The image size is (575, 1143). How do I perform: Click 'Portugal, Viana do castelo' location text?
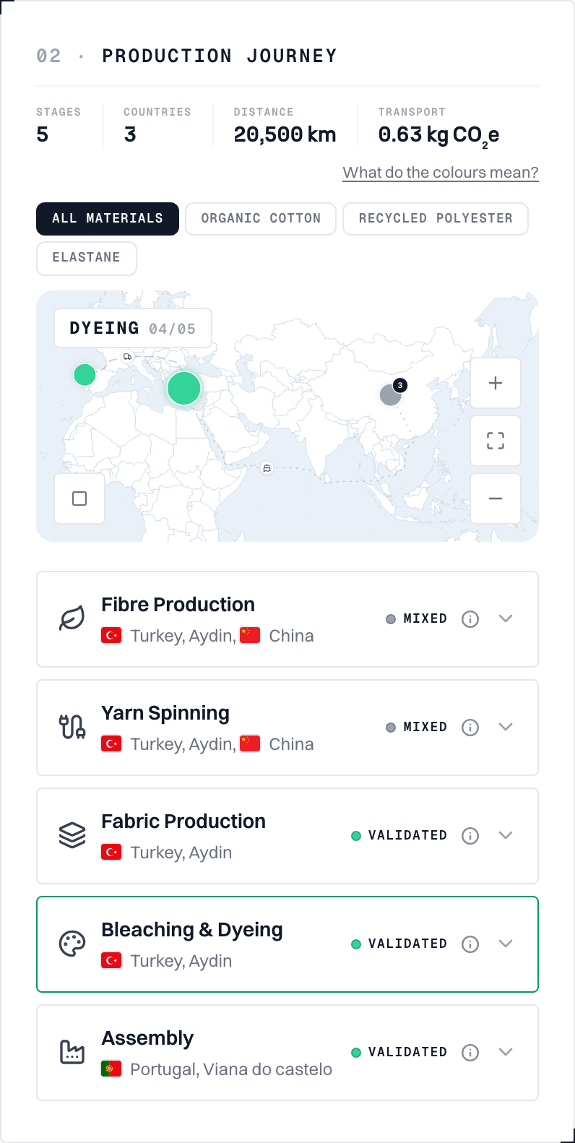(231, 1069)
